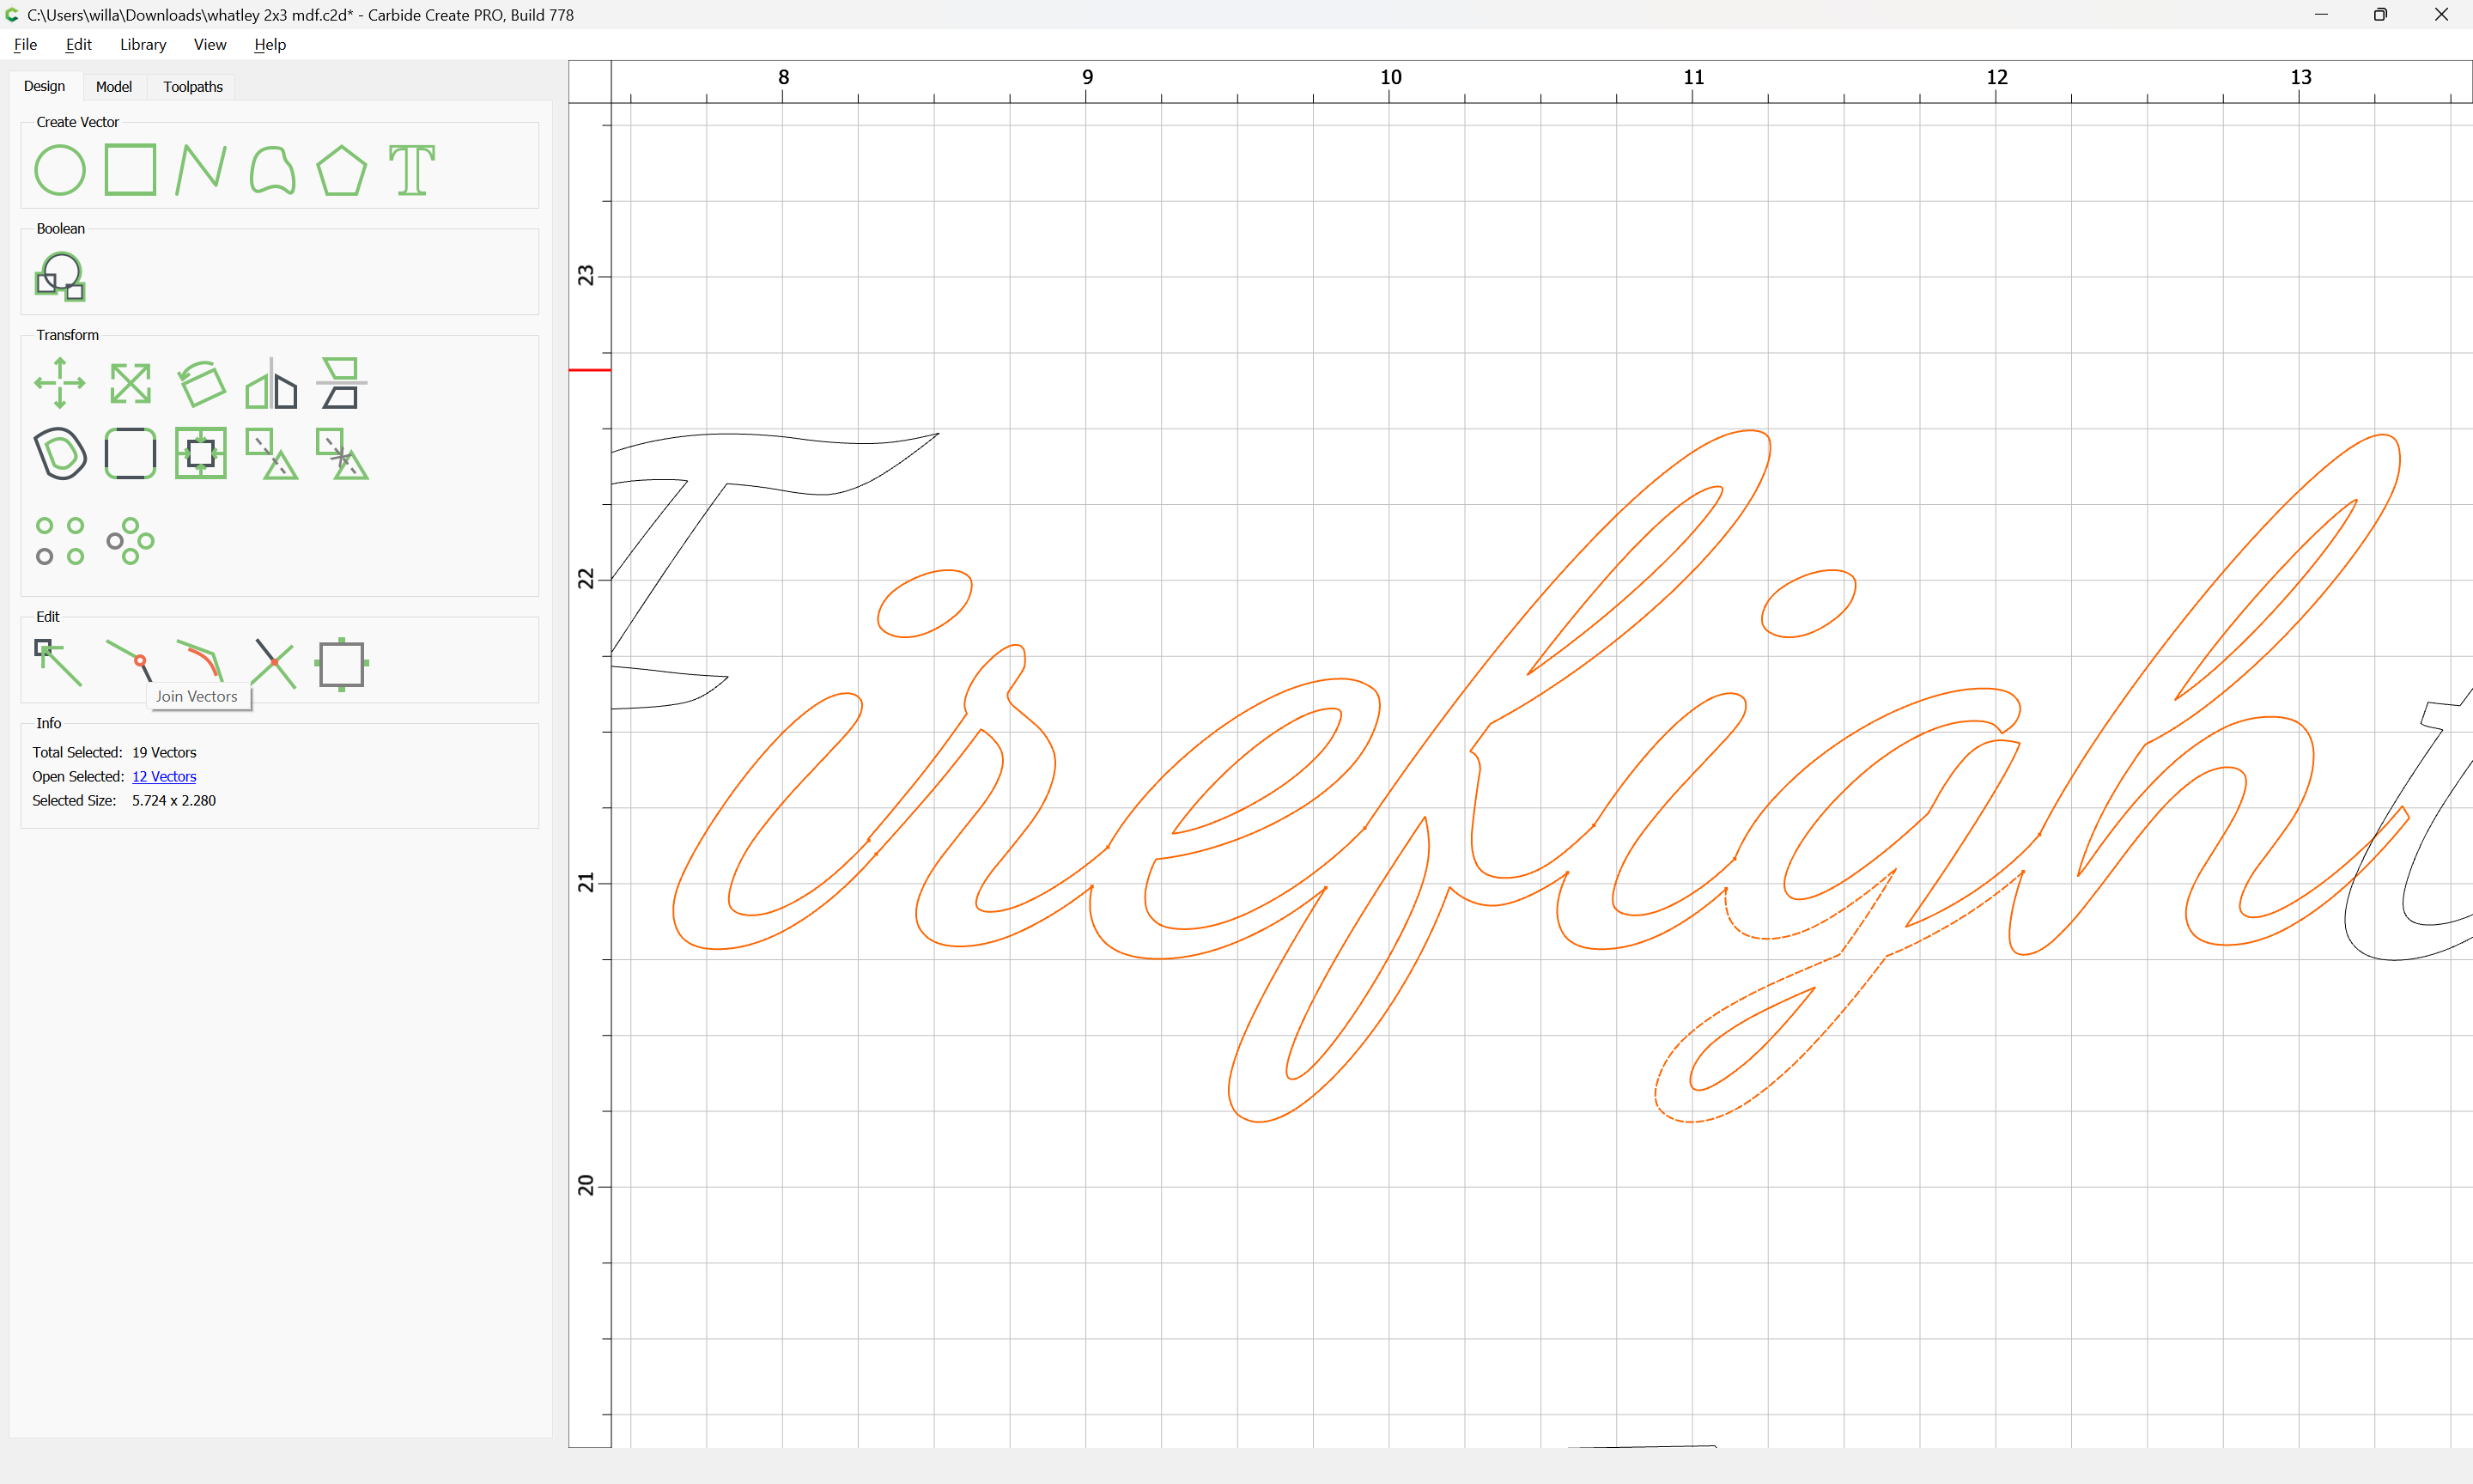
Task: Select the regular Polygon creation tool
Action: [341, 170]
